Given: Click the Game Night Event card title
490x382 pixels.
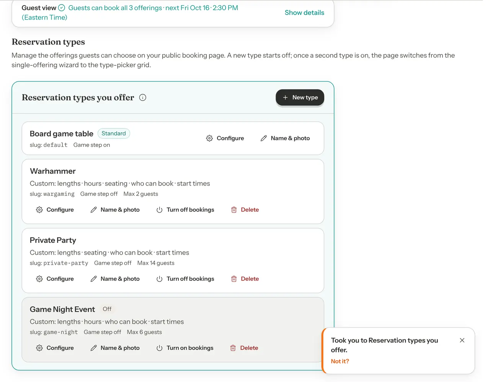Looking at the screenshot, I should point(62,309).
